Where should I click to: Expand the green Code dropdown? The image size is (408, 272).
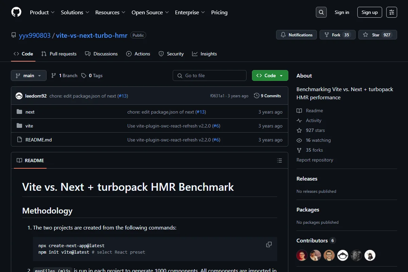click(270, 75)
